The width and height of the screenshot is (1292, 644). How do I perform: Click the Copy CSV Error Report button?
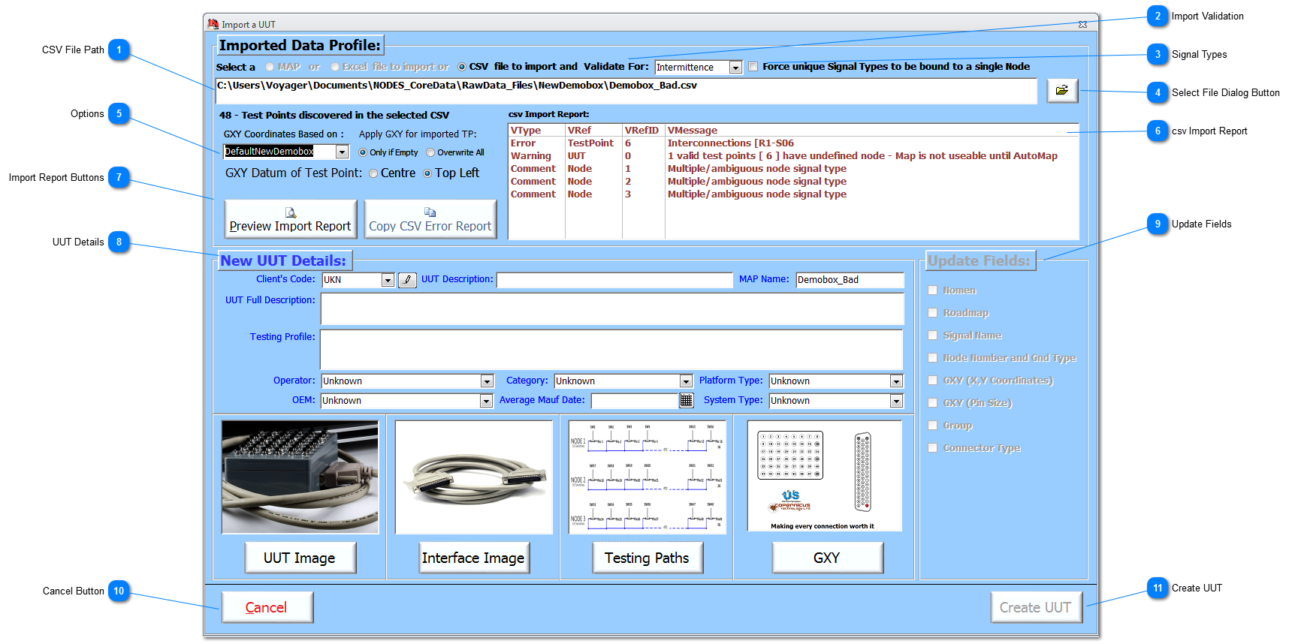click(x=430, y=219)
